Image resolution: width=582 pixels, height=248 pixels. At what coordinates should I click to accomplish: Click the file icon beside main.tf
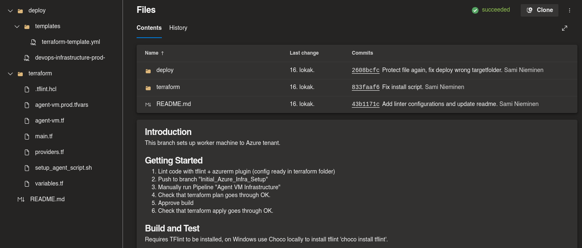pyautogui.click(x=27, y=136)
